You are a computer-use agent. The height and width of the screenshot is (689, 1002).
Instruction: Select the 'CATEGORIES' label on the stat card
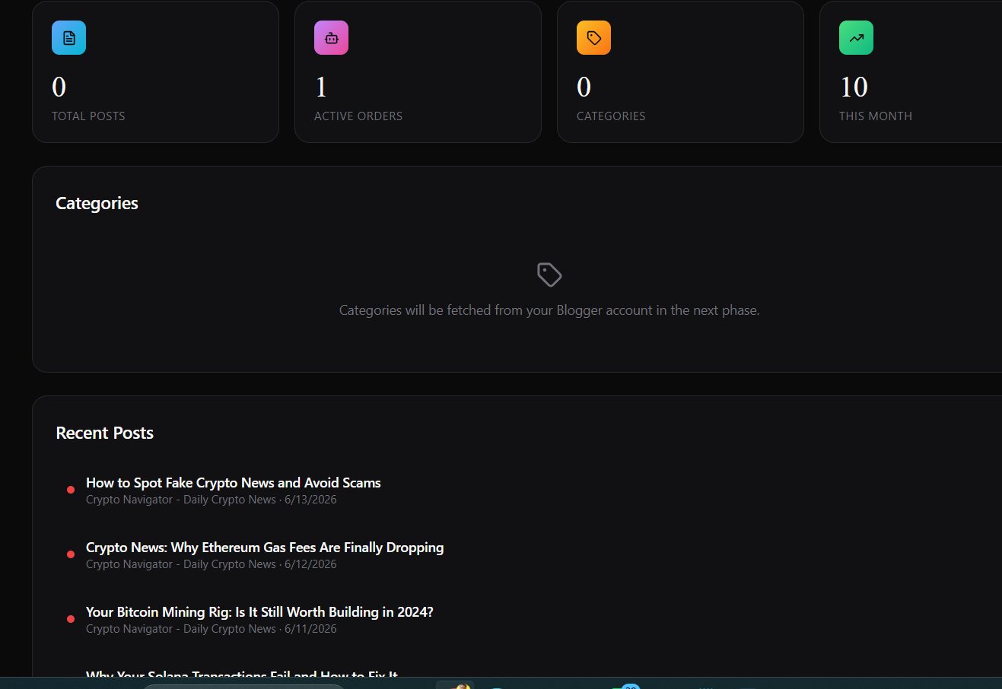611,116
